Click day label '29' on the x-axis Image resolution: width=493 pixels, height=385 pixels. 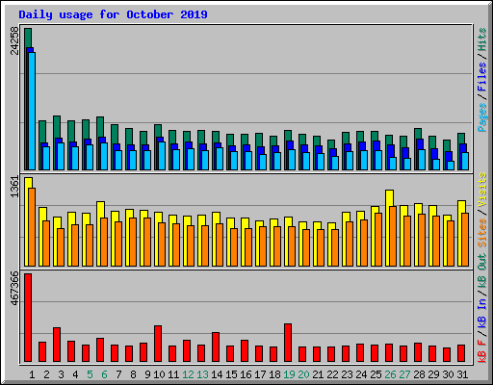[433, 374]
